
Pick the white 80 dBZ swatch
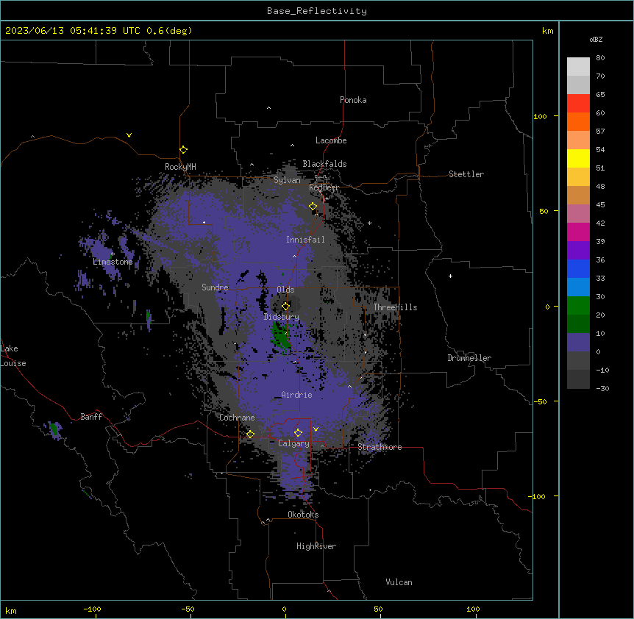coord(578,66)
